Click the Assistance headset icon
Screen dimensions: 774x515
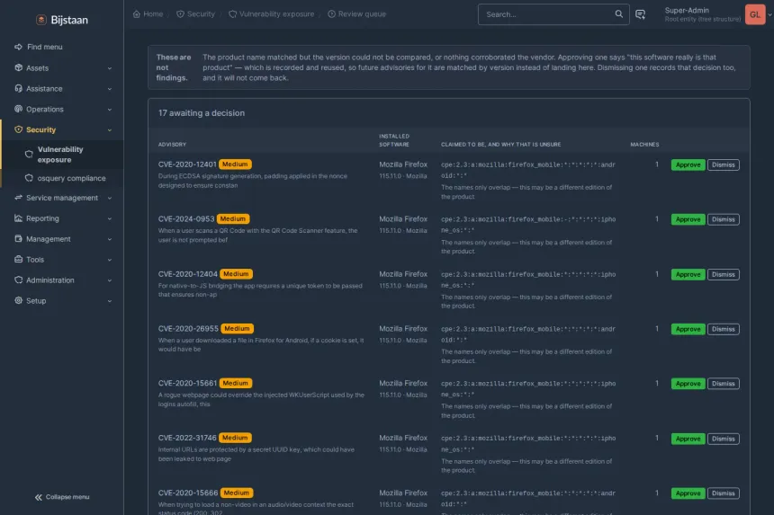[18, 88]
